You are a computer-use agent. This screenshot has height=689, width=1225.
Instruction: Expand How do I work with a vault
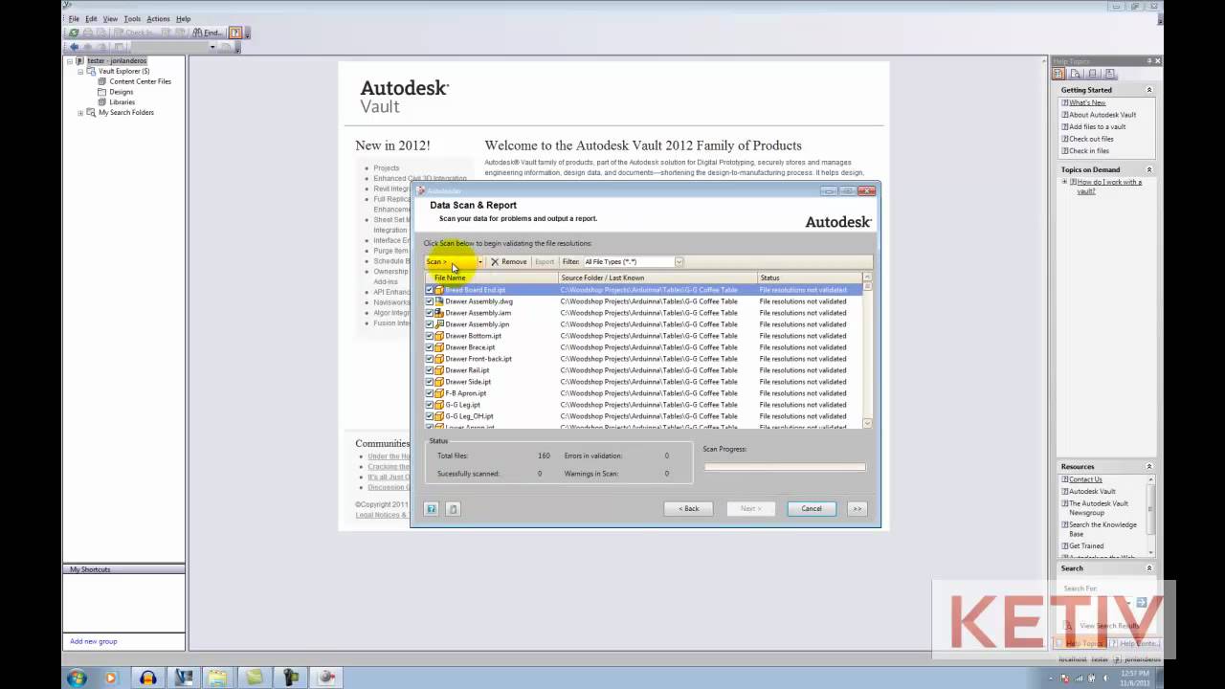[x=1064, y=182]
